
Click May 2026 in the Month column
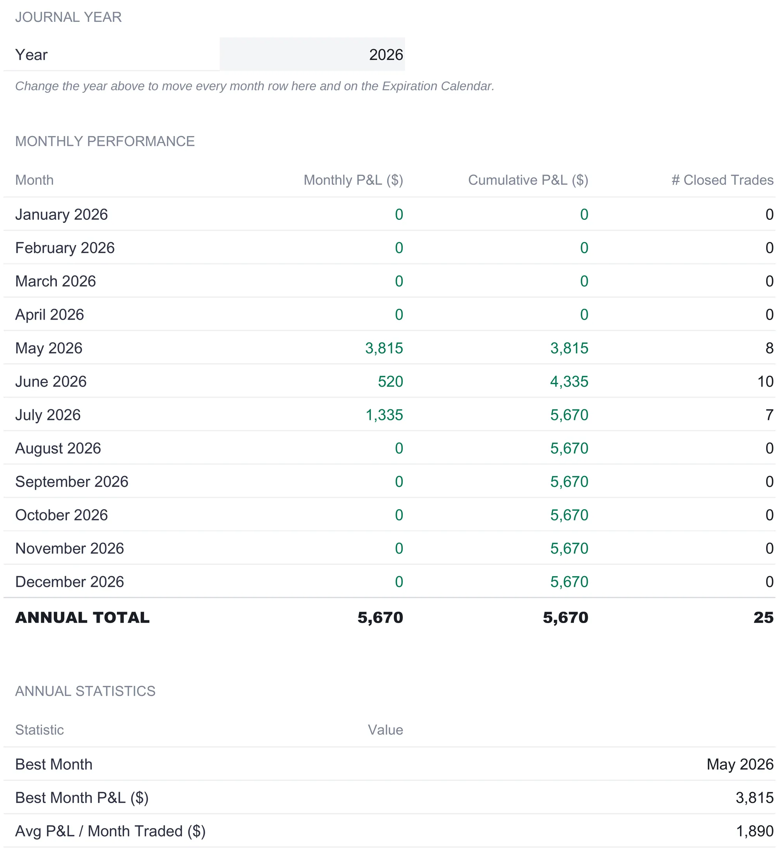(49, 348)
